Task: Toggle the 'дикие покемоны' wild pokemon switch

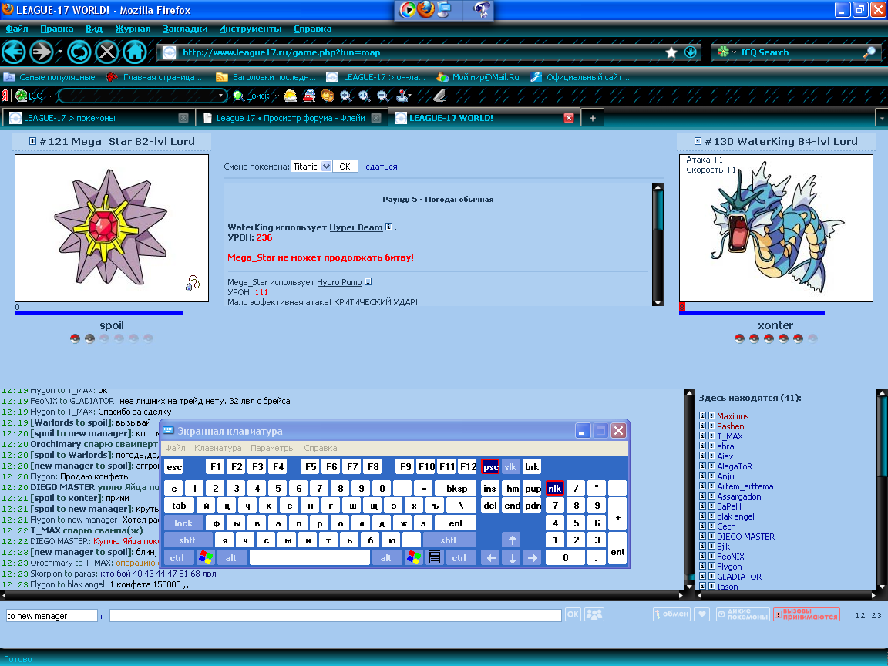Action: (742, 614)
